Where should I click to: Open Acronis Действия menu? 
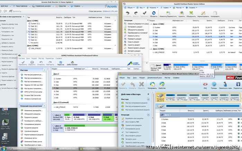(4, 6)
